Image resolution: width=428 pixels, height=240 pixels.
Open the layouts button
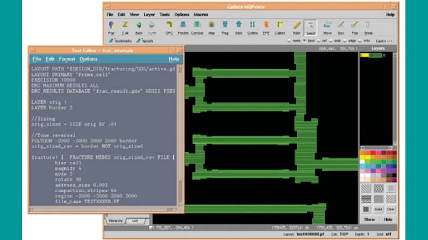pyautogui.click(x=145, y=41)
